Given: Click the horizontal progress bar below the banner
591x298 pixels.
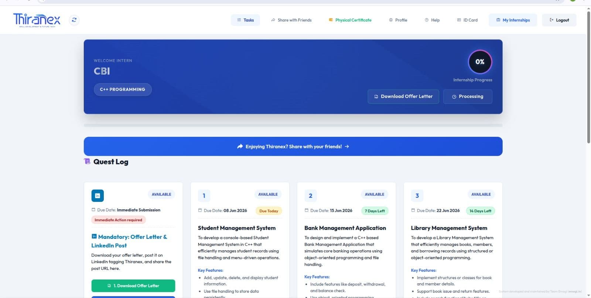Looking at the screenshot, I should pyautogui.click(x=293, y=125).
